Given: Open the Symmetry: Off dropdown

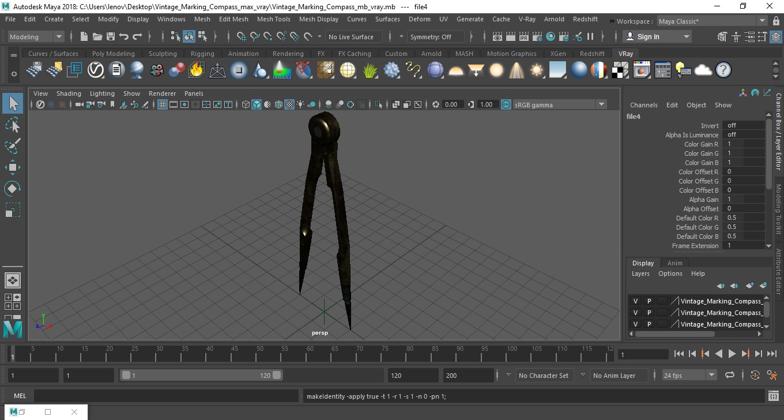Looking at the screenshot, I should tap(436, 36).
